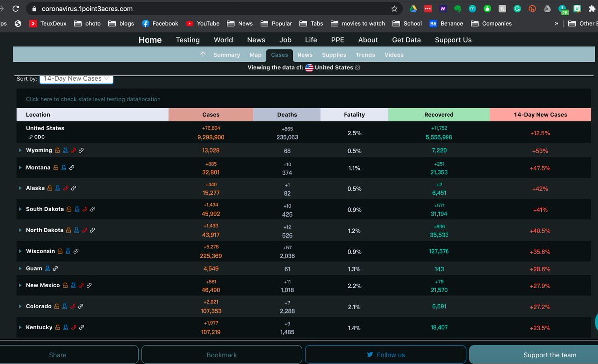Click the state level testing data link

pos(93,99)
